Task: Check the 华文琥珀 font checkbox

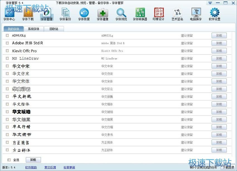Action: coord(7,112)
